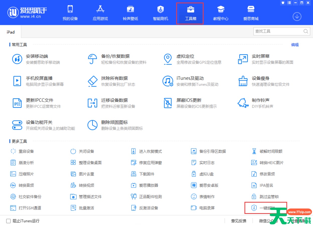Launch the 设备瘦身 cleanup tool
Viewport: 313px width, 226px height.
(x=261, y=78)
